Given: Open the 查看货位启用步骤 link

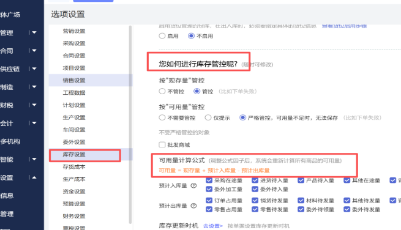Looking at the screenshot, I should 344,26.
